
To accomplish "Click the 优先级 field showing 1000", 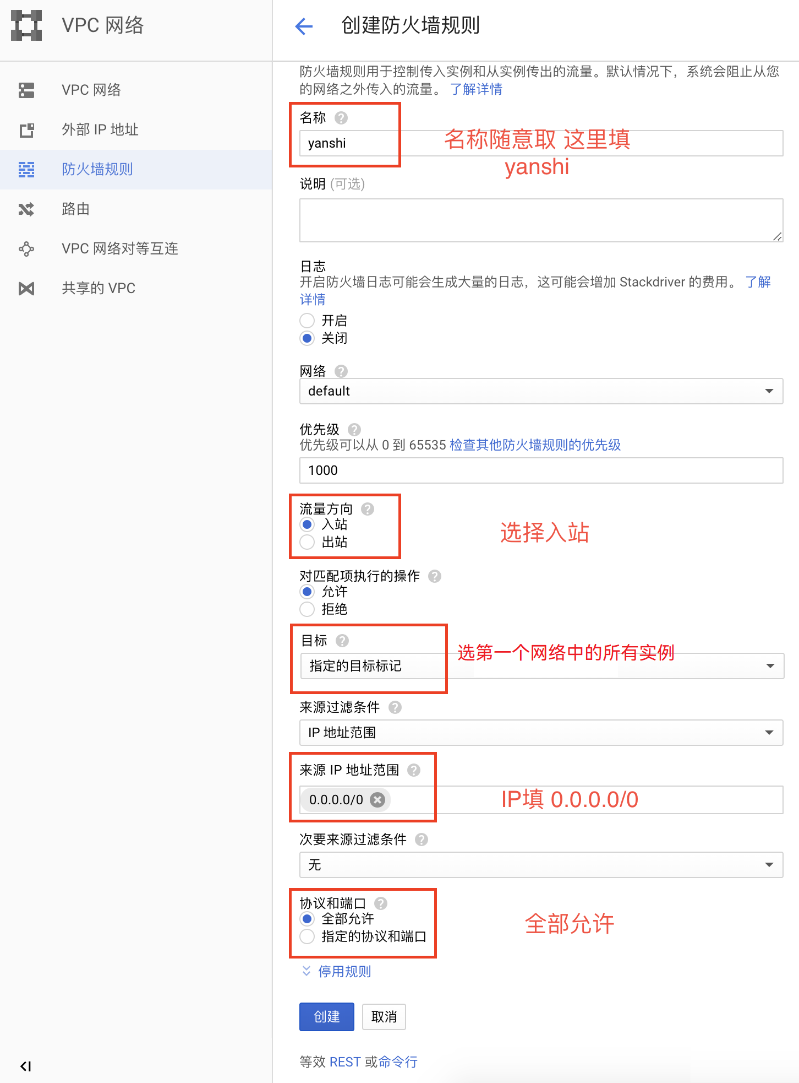I will tap(541, 470).
